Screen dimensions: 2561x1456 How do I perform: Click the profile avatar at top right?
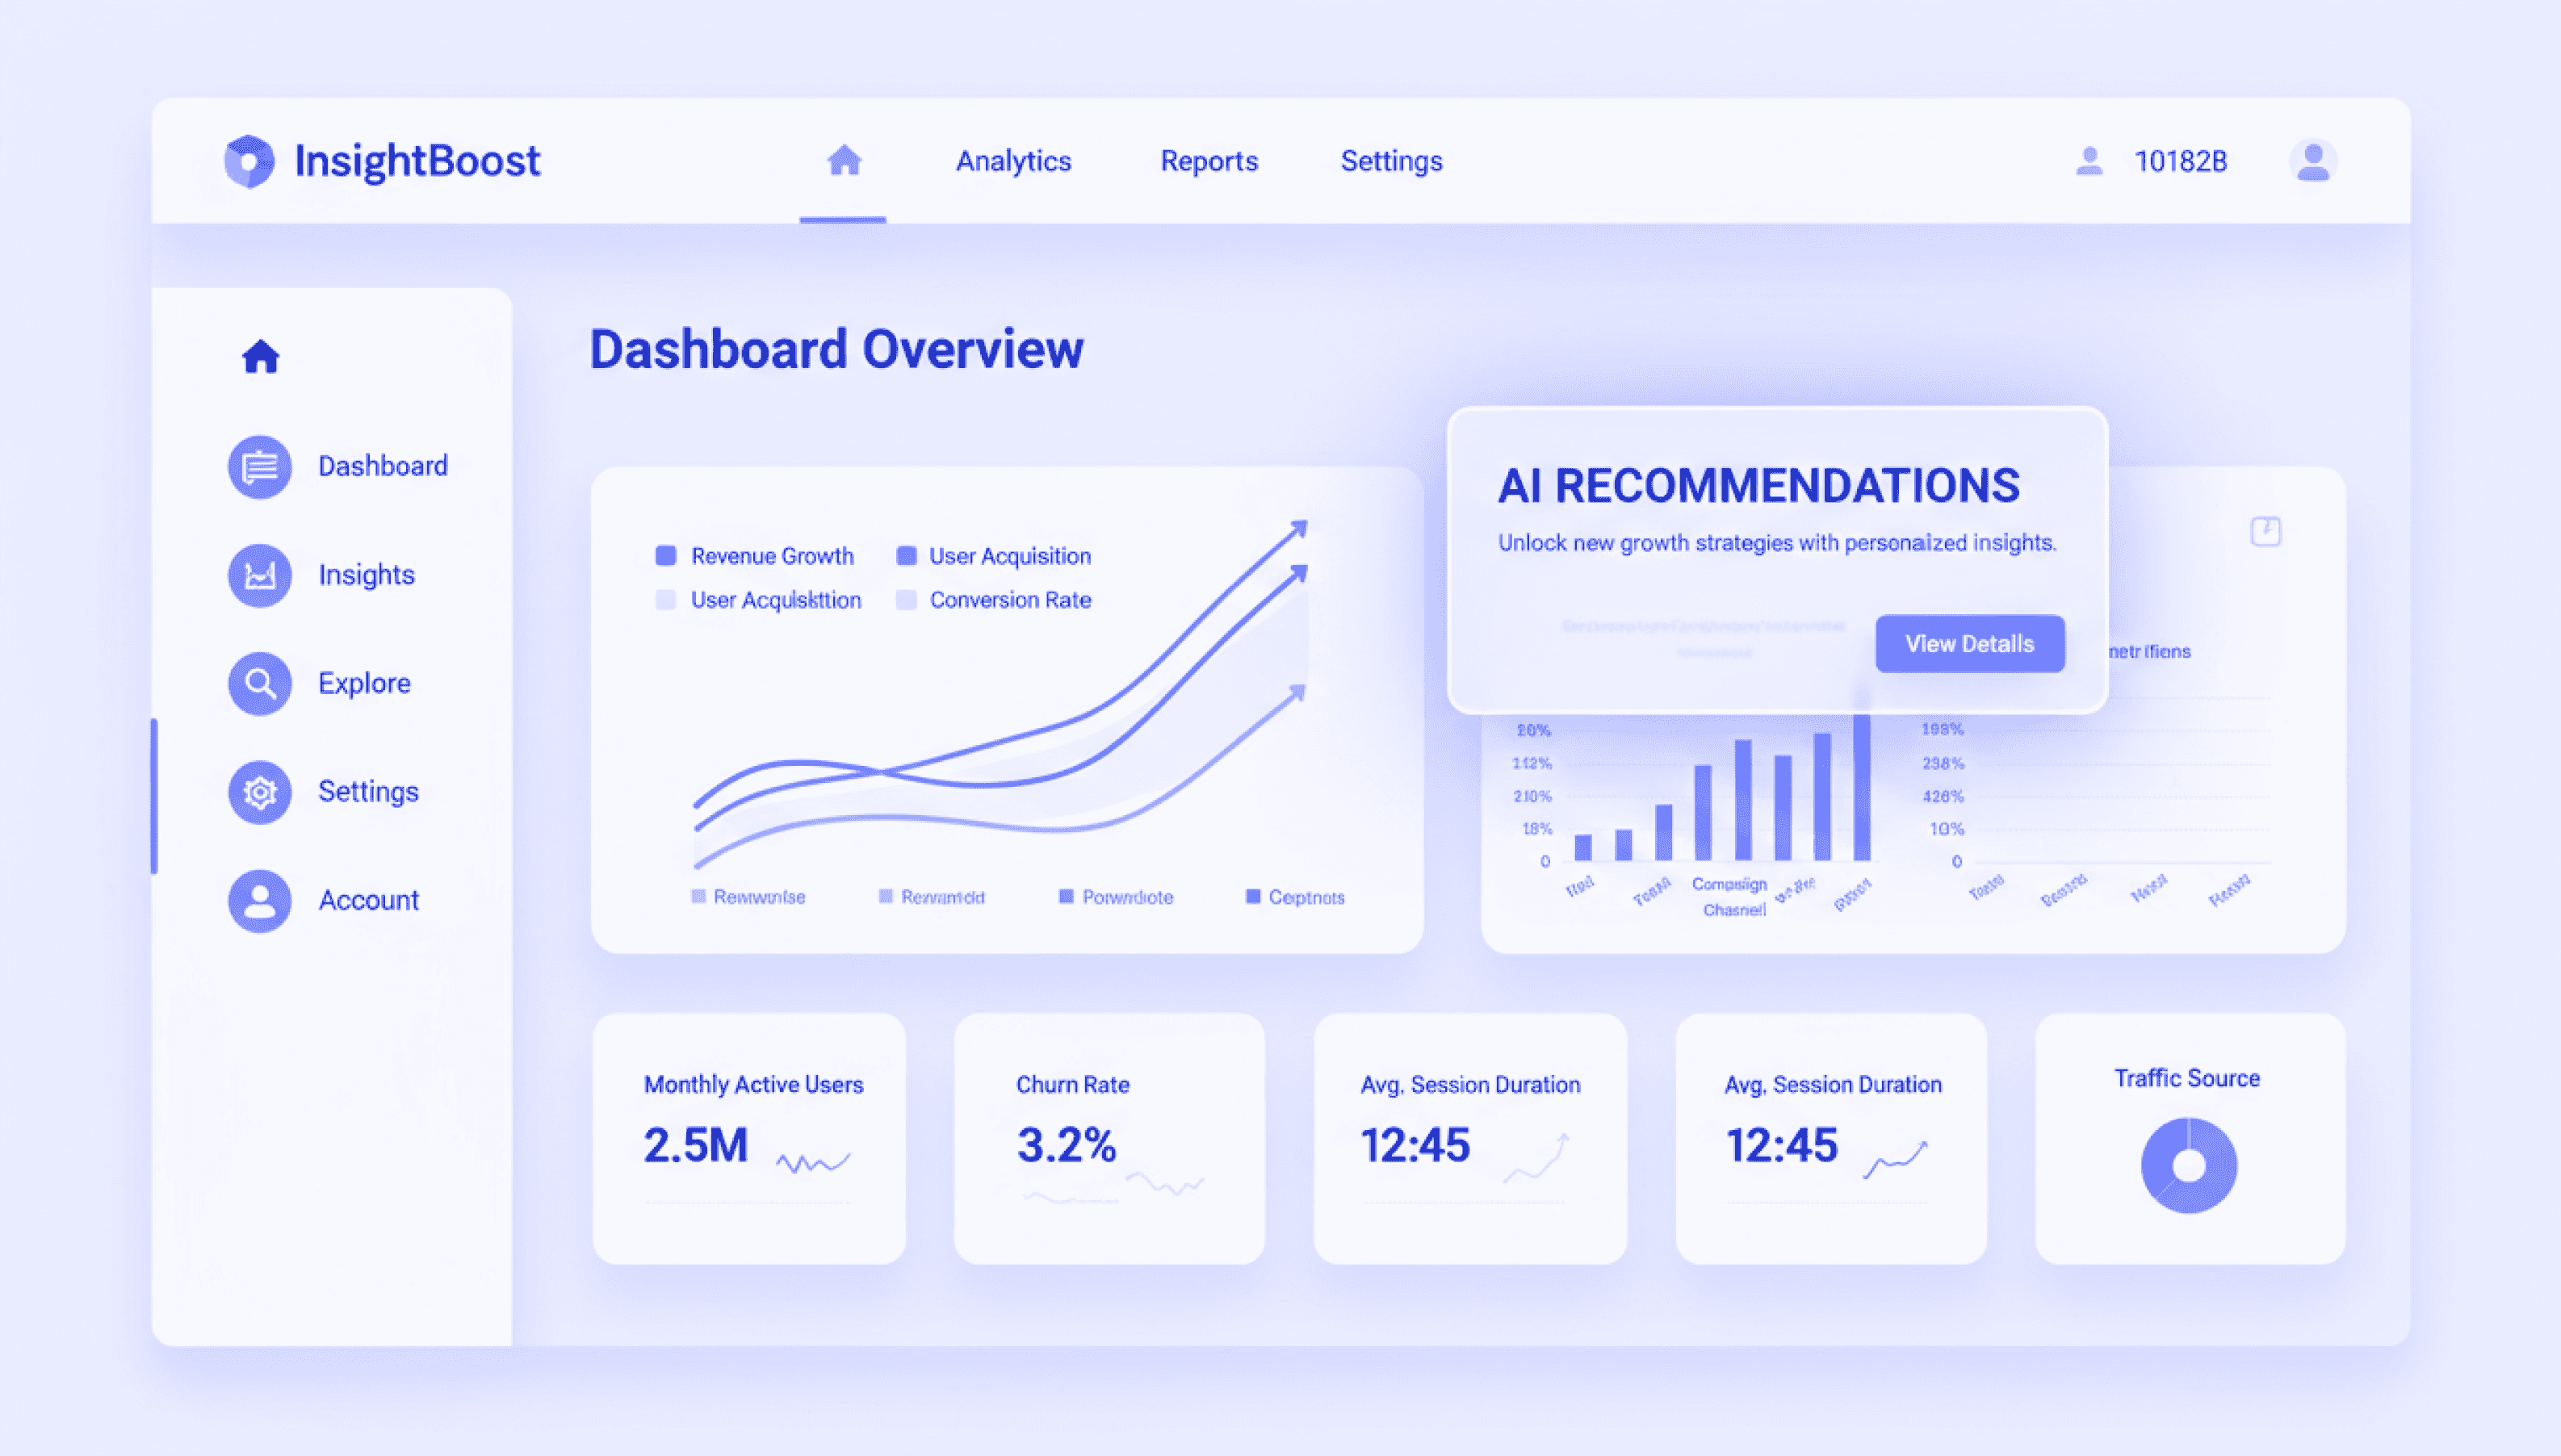pyautogui.click(x=2312, y=161)
